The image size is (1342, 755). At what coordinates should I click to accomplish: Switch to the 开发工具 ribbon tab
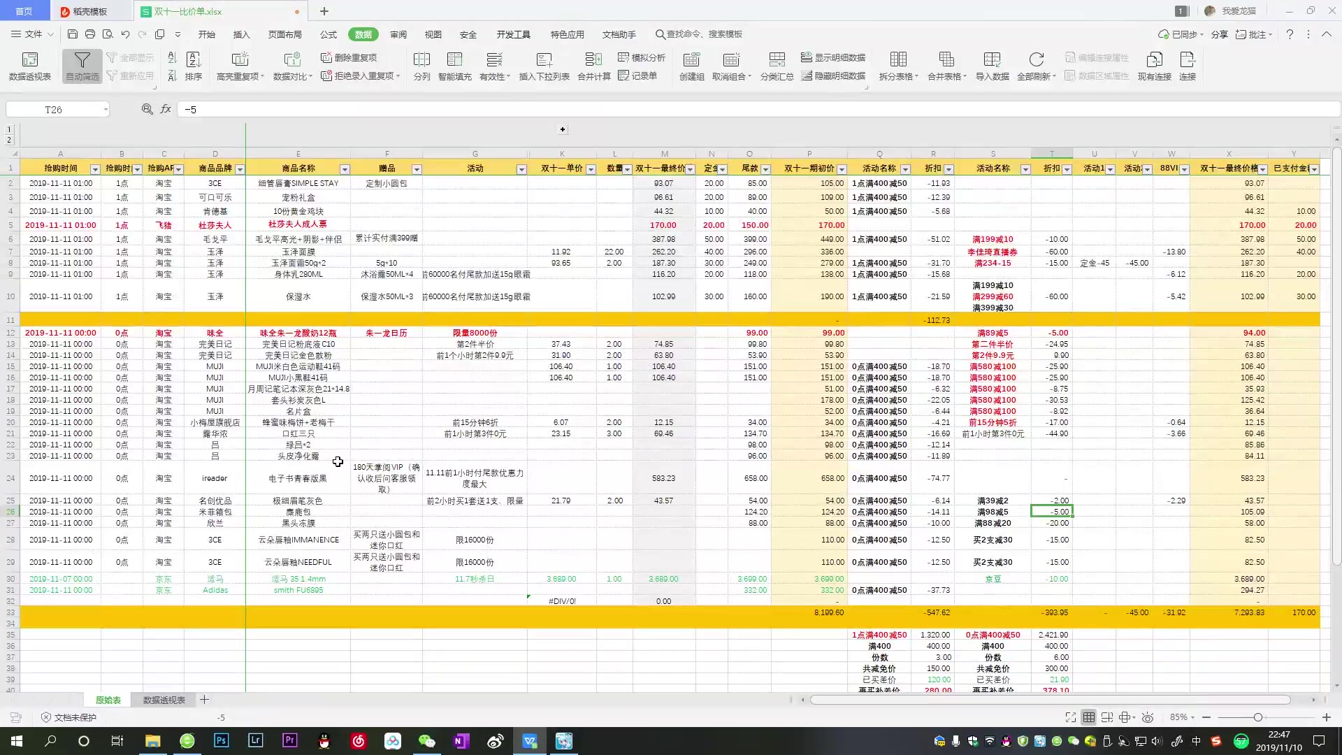(513, 34)
